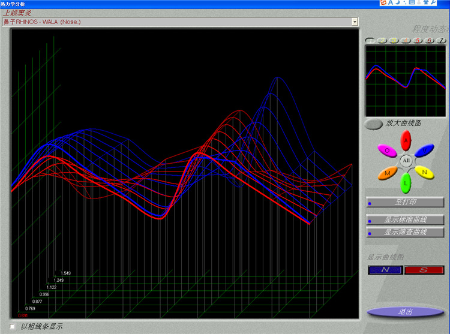Toggle the red S curve display
450x334 pixels.
pos(424,270)
